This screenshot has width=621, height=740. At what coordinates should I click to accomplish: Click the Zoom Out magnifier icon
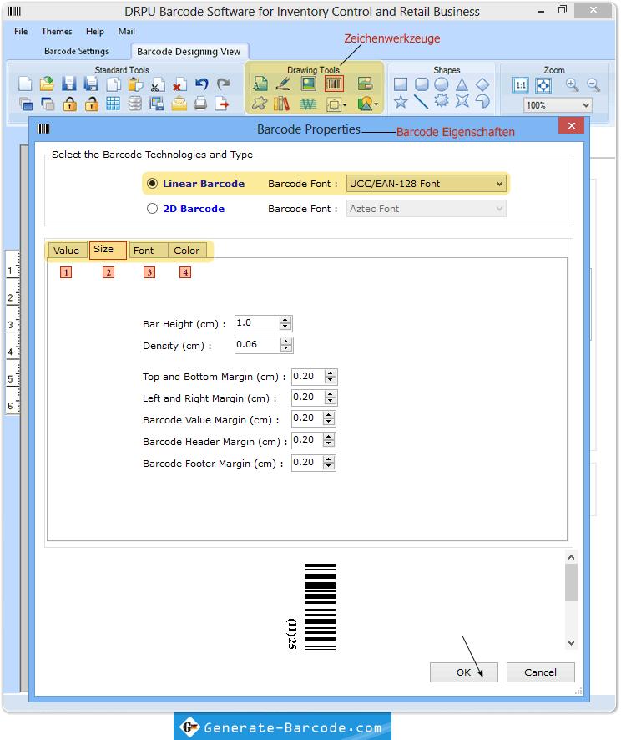(593, 85)
